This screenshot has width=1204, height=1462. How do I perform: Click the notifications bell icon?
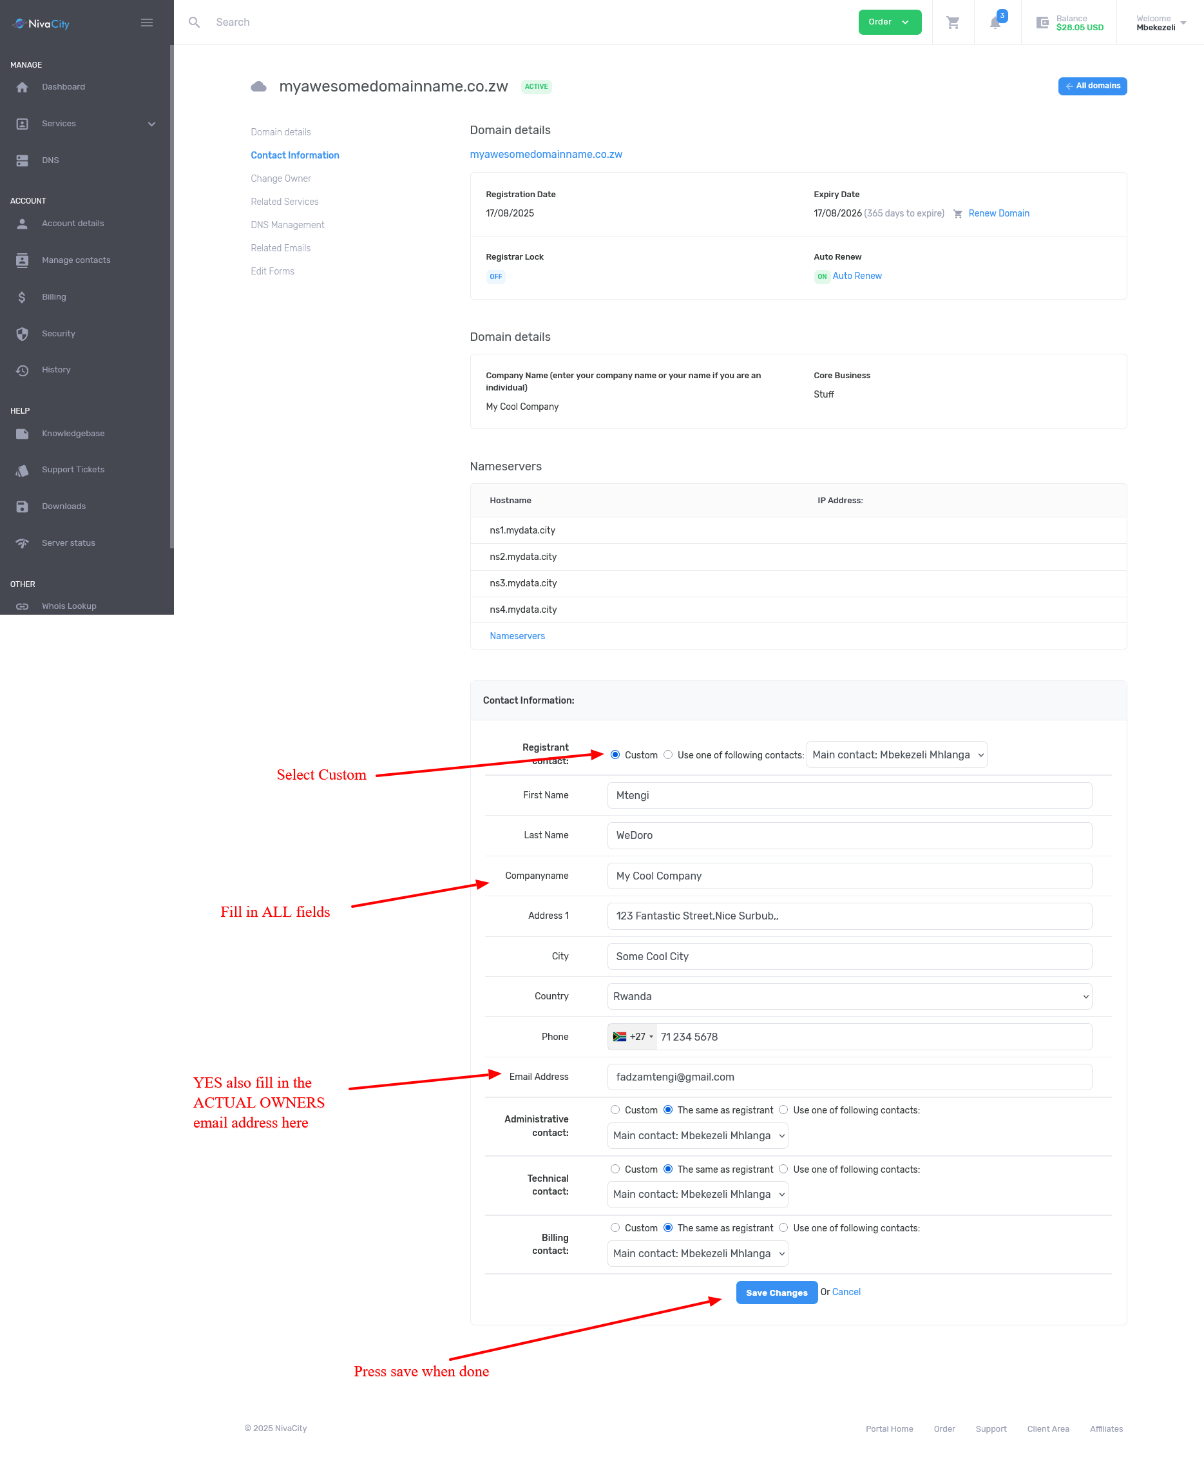point(995,23)
